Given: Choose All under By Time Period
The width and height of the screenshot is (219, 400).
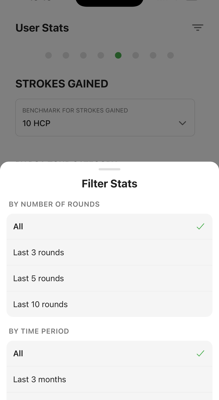Looking at the screenshot, I should [x=109, y=353].
